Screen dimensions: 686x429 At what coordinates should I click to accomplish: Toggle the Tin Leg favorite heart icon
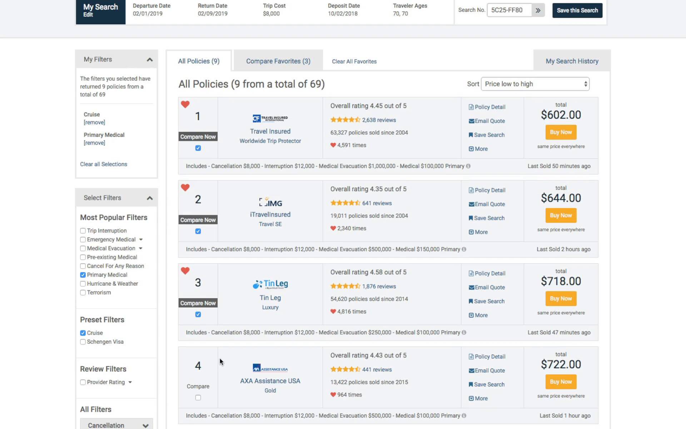(x=185, y=271)
